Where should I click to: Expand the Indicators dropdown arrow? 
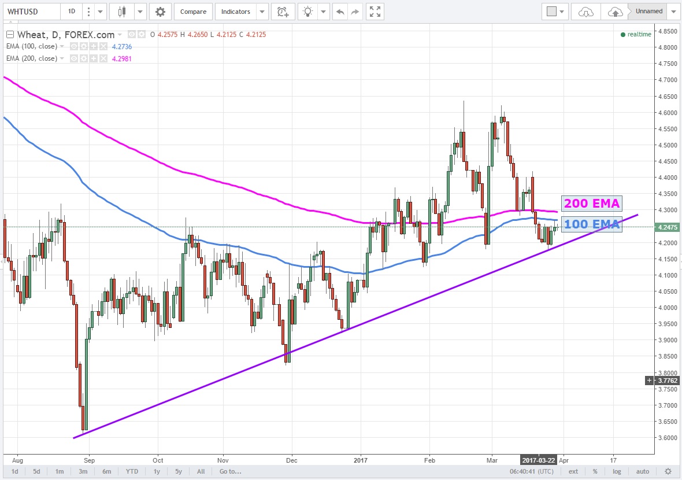[x=262, y=12]
